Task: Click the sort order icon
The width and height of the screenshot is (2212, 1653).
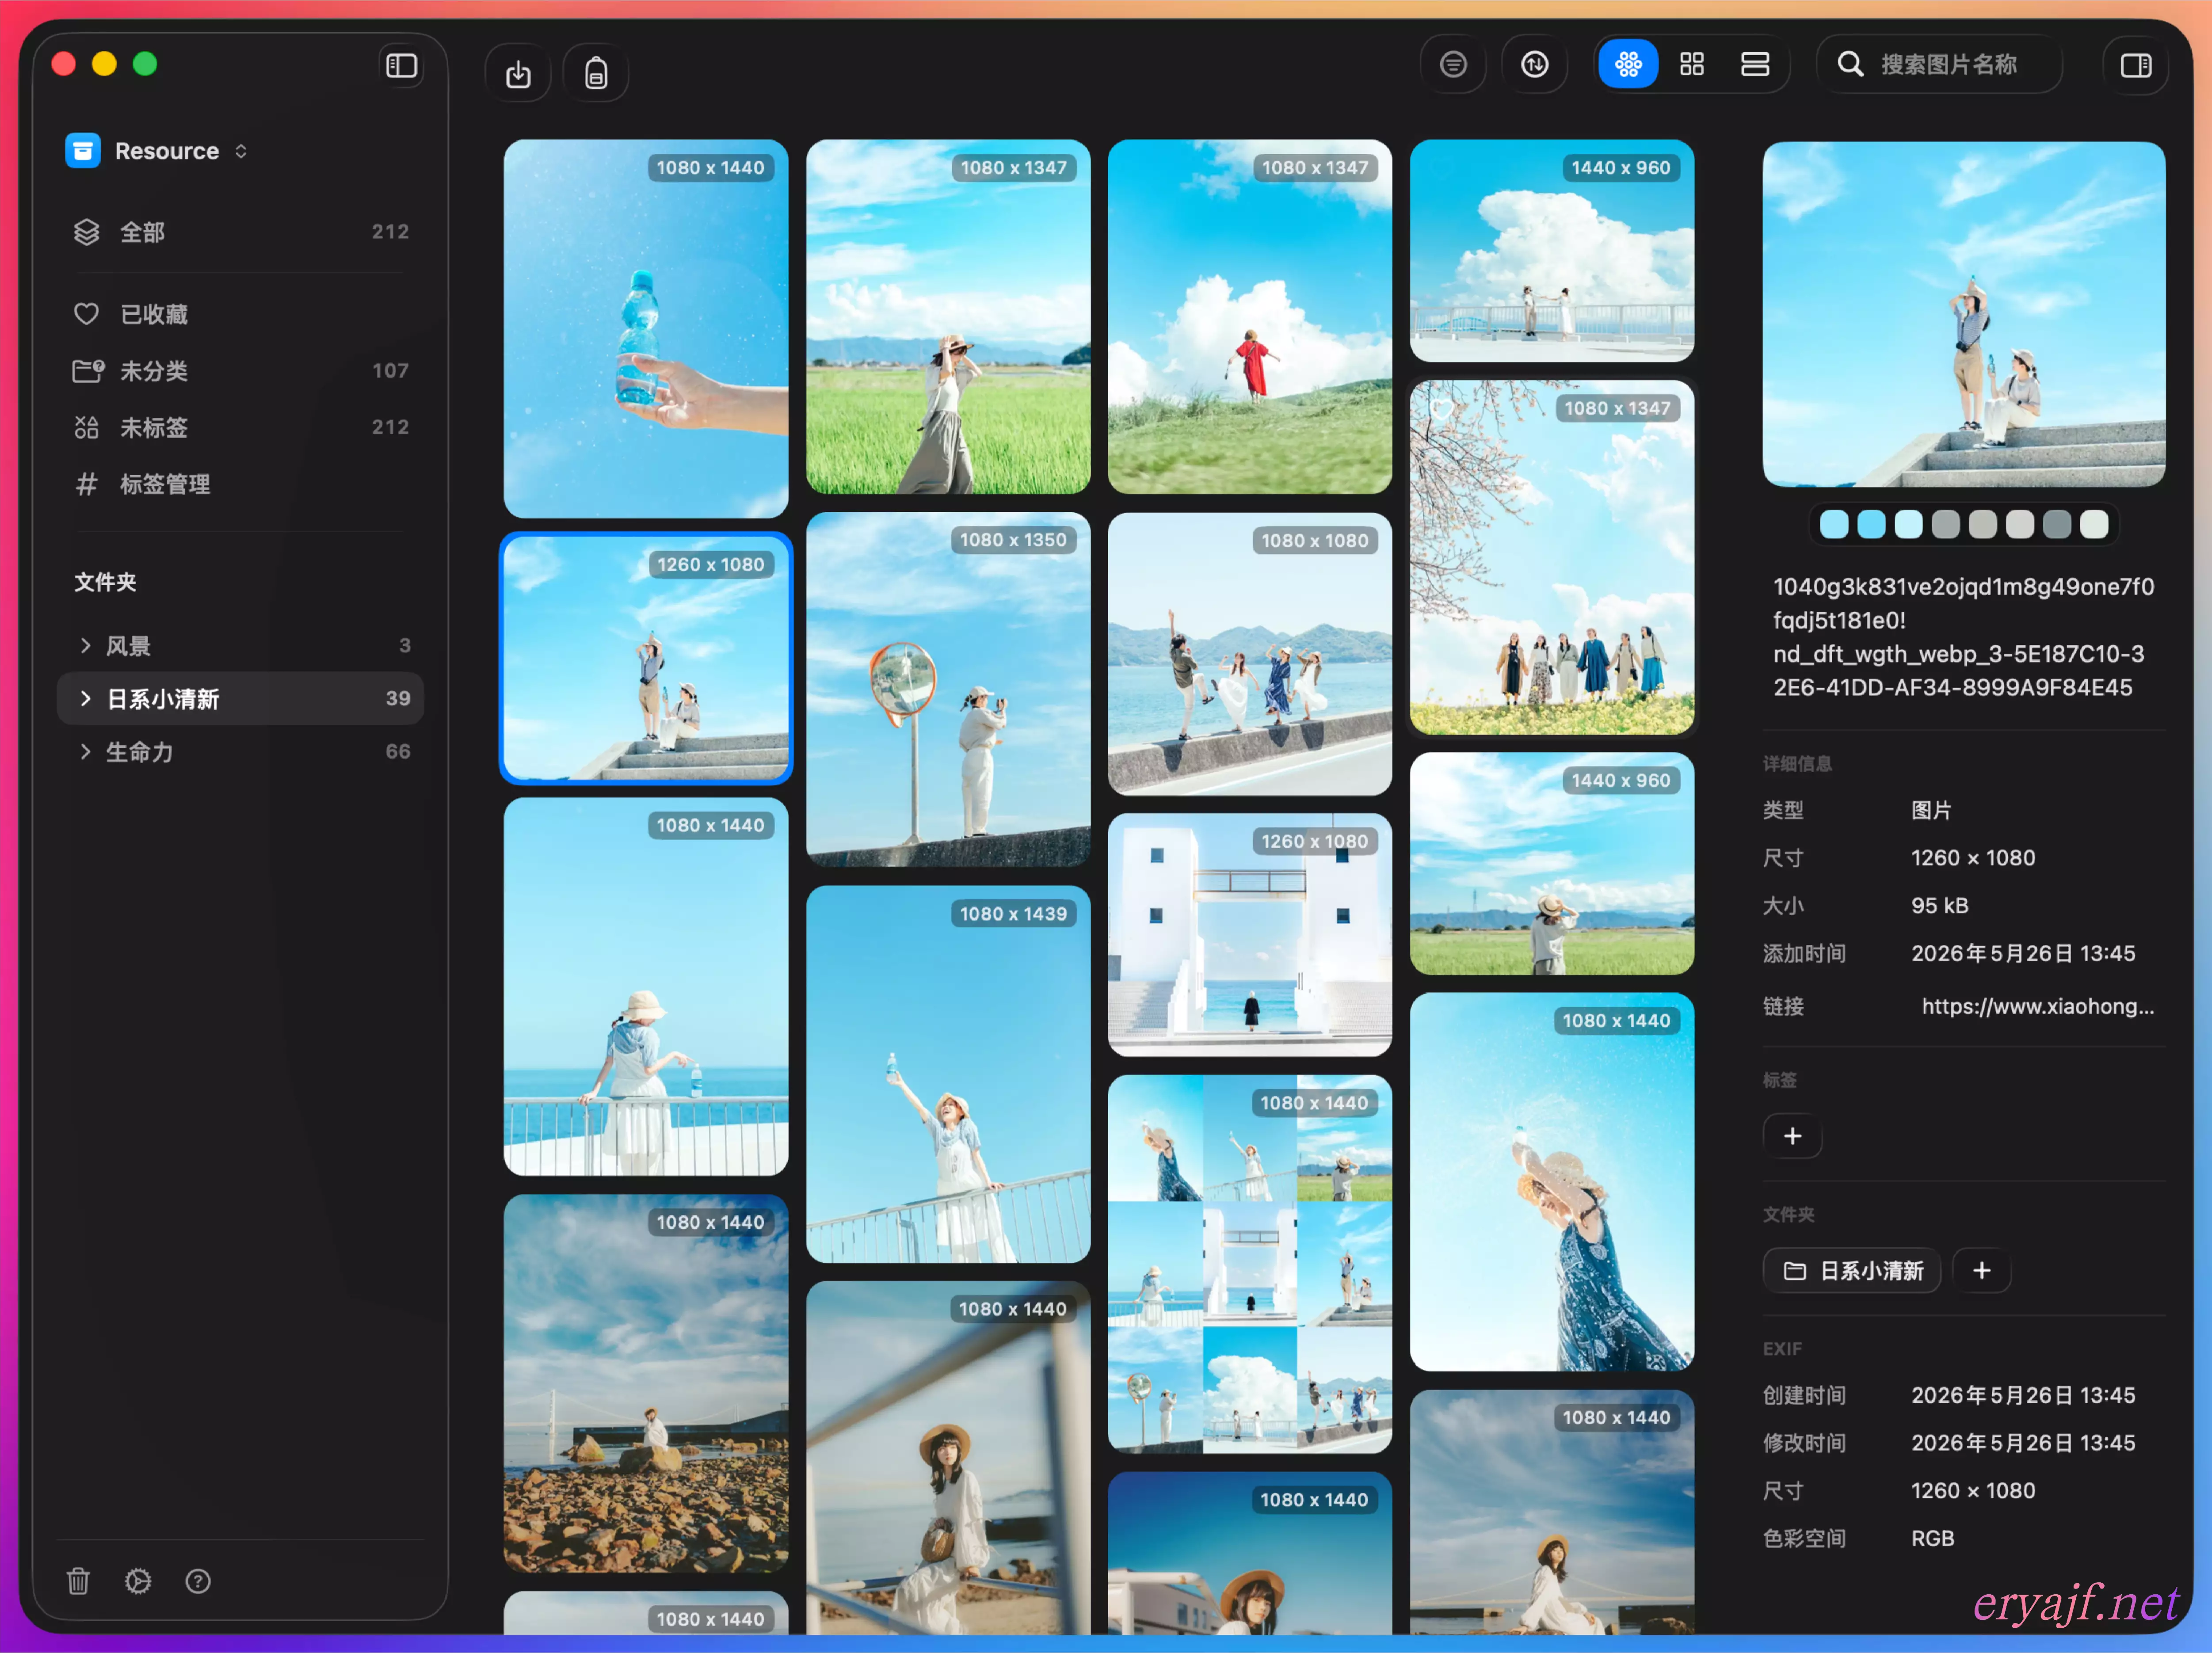Action: point(1535,65)
